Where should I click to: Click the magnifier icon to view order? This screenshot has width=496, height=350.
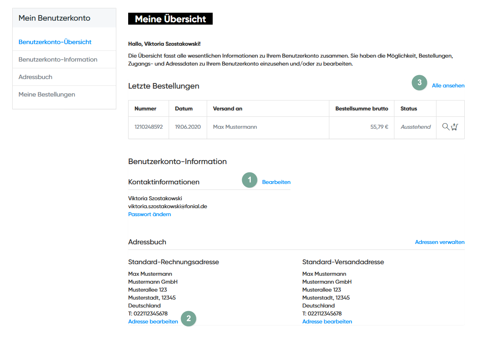(x=446, y=127)
